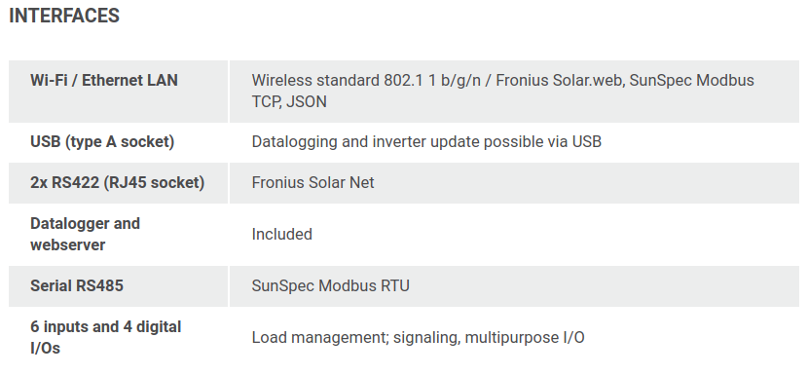Select the 6 inputs and 4 digital I/Os label
The height and width of the screenshot is (375, 808).
click(x=106, y=337)
